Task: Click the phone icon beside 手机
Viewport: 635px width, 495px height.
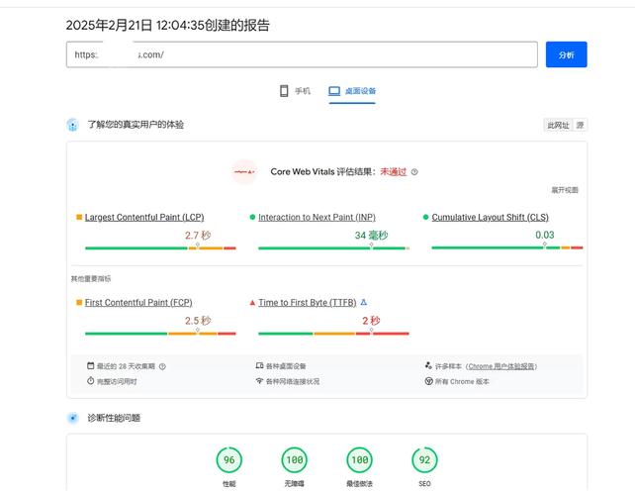Action: point(284,91)
